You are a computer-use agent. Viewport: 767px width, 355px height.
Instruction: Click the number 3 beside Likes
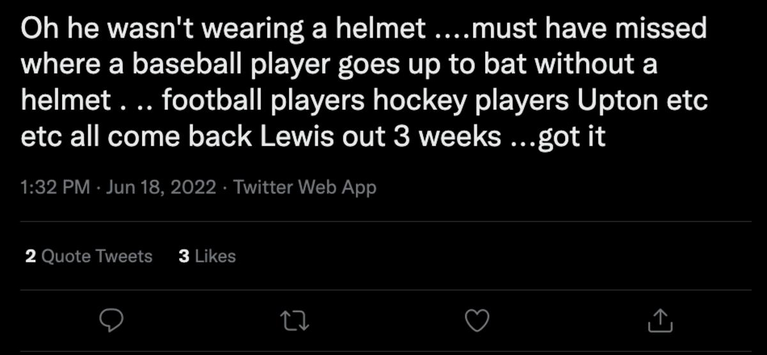184,256
